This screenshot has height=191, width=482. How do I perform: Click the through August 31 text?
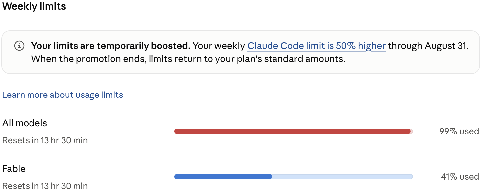[428, 46]
